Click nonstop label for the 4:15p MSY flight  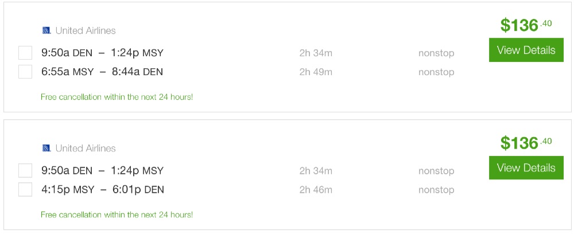coord(436,189)
